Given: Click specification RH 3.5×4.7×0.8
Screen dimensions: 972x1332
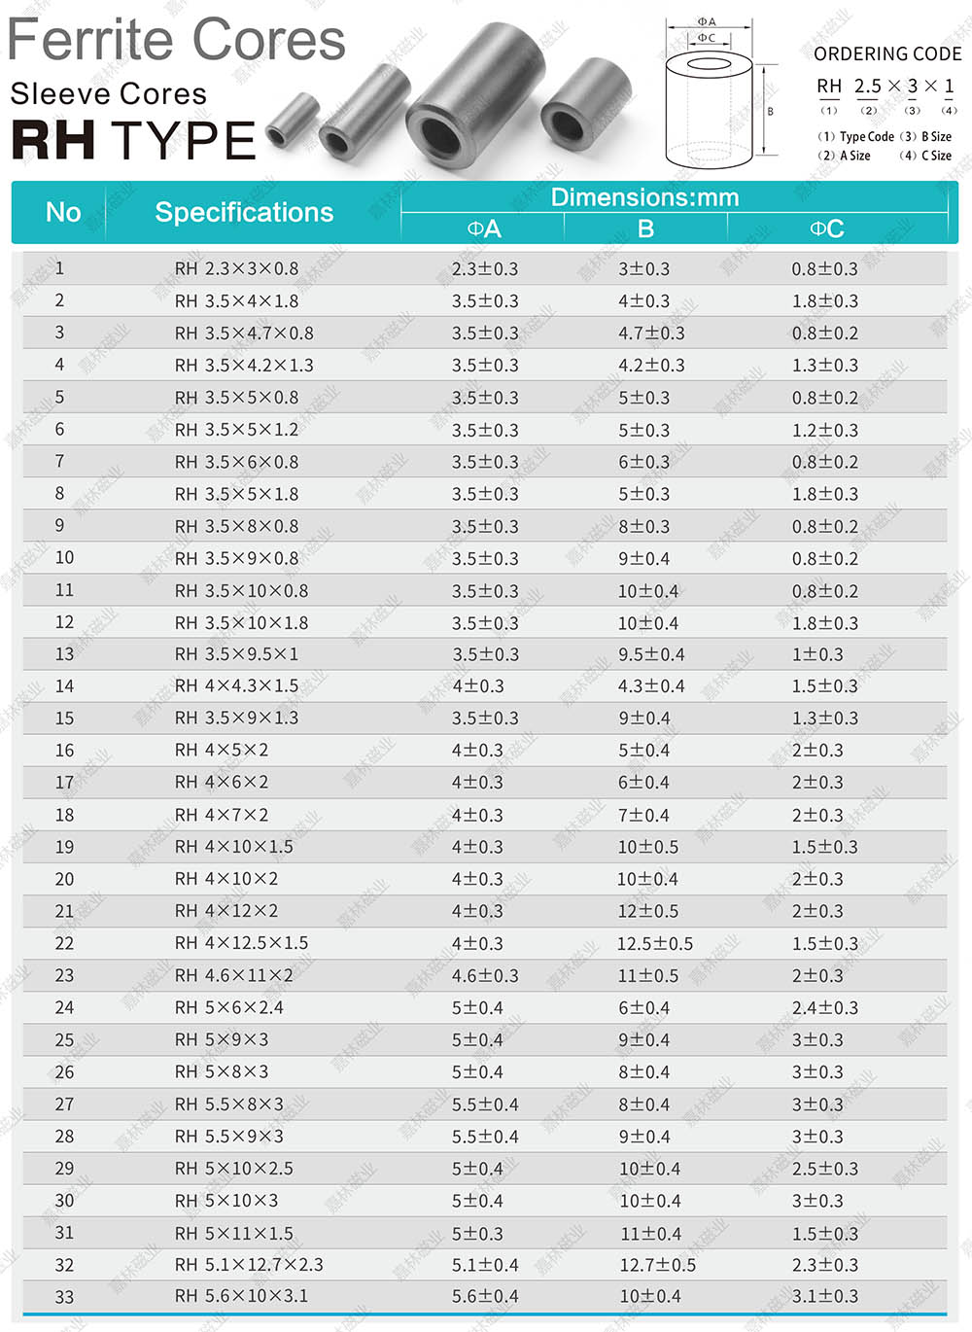Looking at the screenshot, I should [x=244, y=333].
